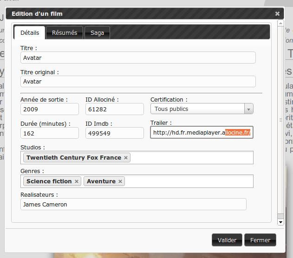Edit the Année de sortie field
This screenshot has width=293, height=258.
tap(50, 109)
